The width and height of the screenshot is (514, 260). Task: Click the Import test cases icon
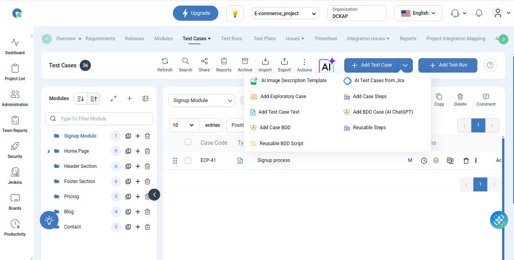(x=265, y=65)
